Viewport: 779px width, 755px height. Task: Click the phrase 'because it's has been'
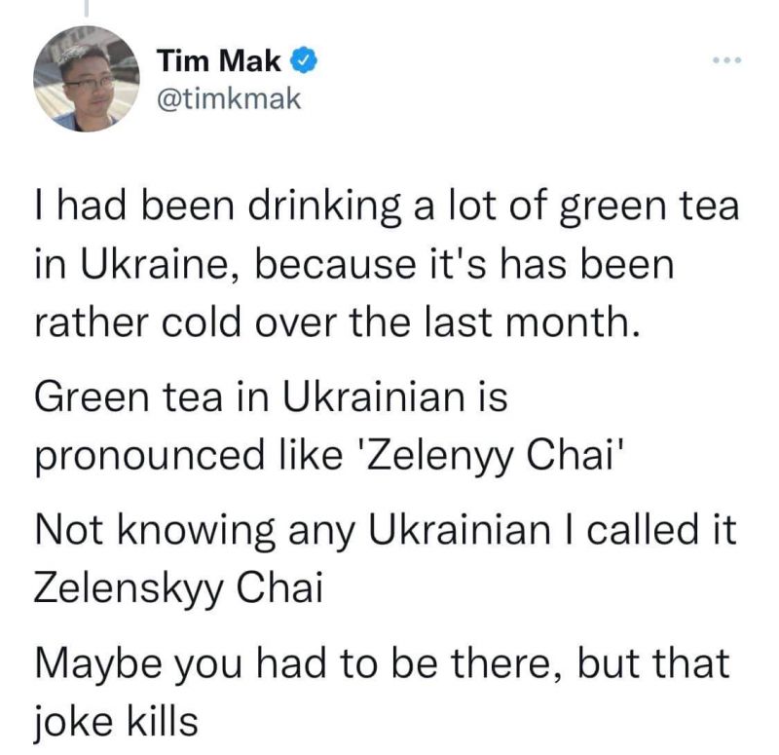pos(464,264)
